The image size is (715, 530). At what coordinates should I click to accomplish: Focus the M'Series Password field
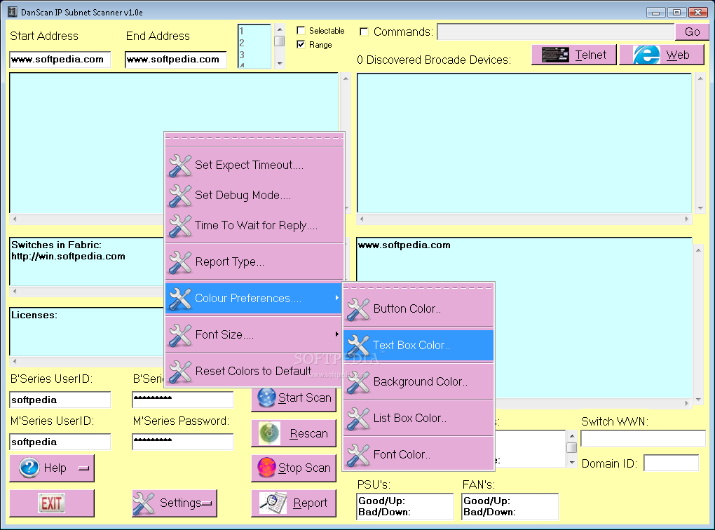click(182, 442)
